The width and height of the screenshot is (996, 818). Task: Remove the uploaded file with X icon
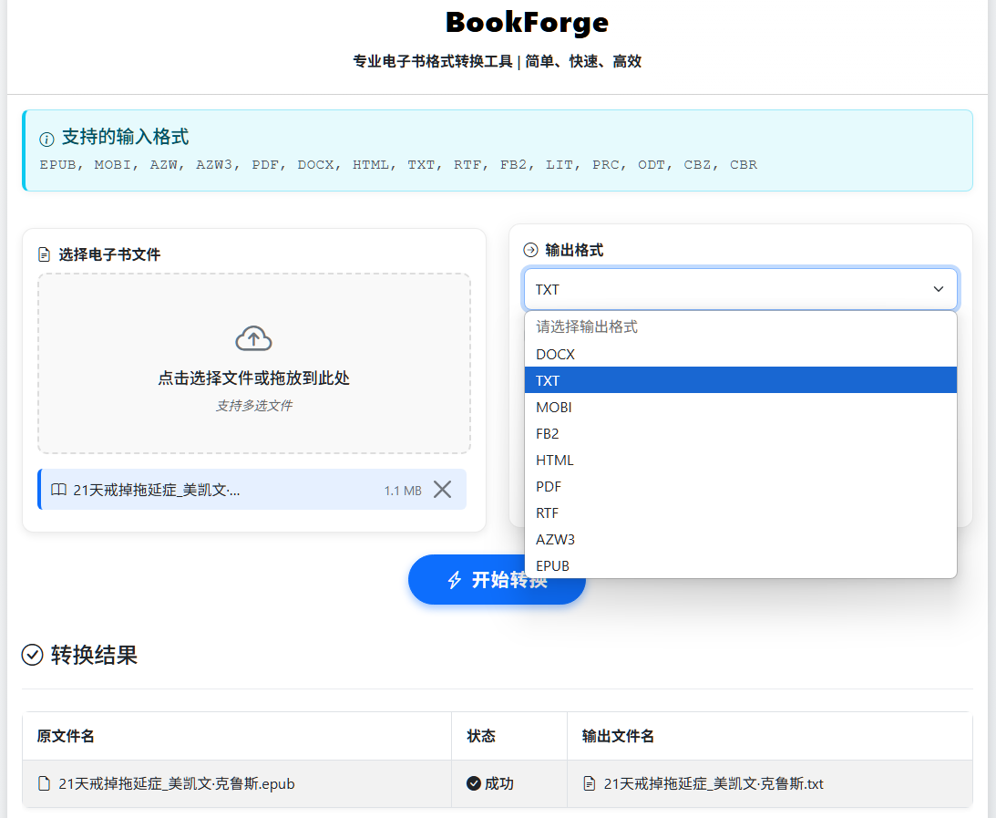[442, 490]
